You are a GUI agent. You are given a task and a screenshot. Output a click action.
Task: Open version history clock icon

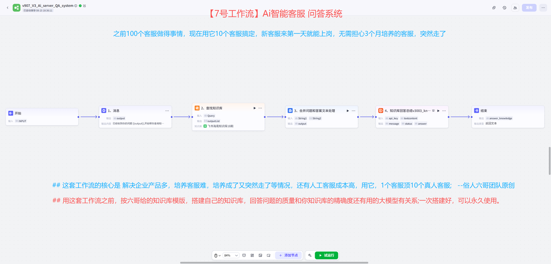tap(505, 8)
